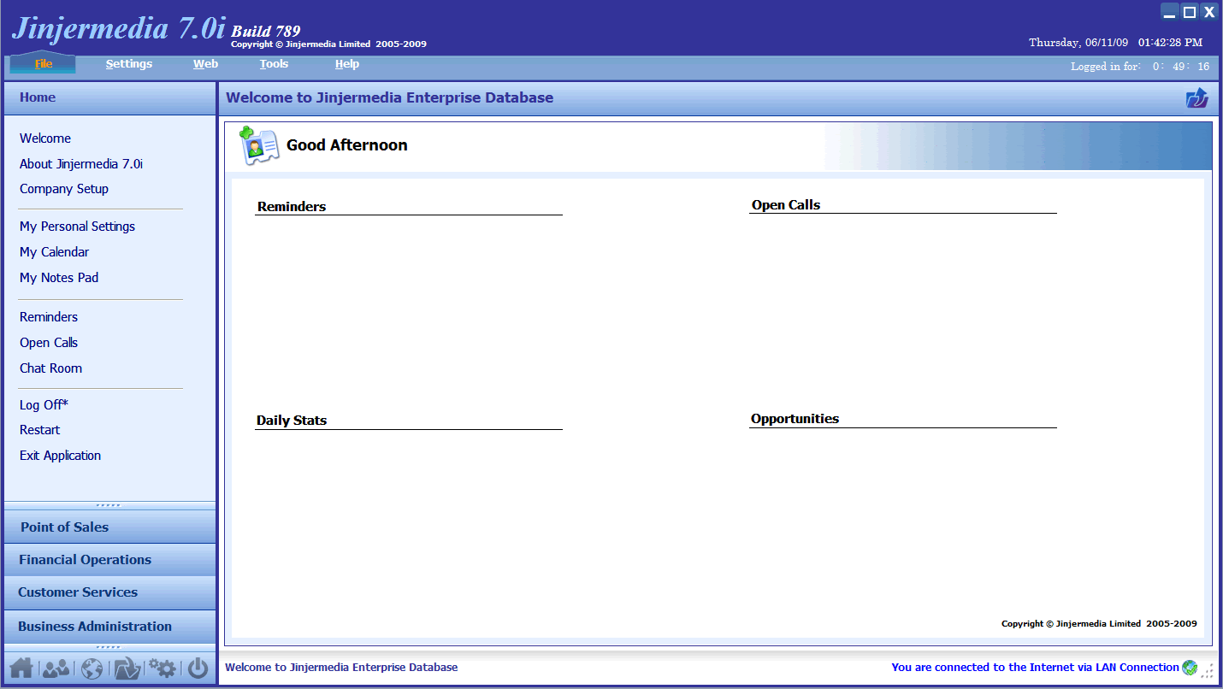
Task: Minimize the Jinjermedia window
Action: [x=1169, y=12]
